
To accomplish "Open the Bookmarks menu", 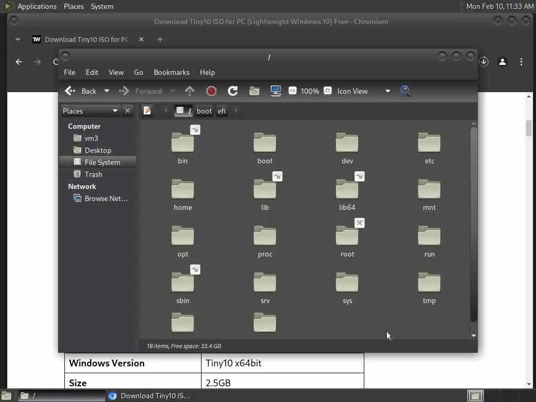I will (x=172, y=72).
